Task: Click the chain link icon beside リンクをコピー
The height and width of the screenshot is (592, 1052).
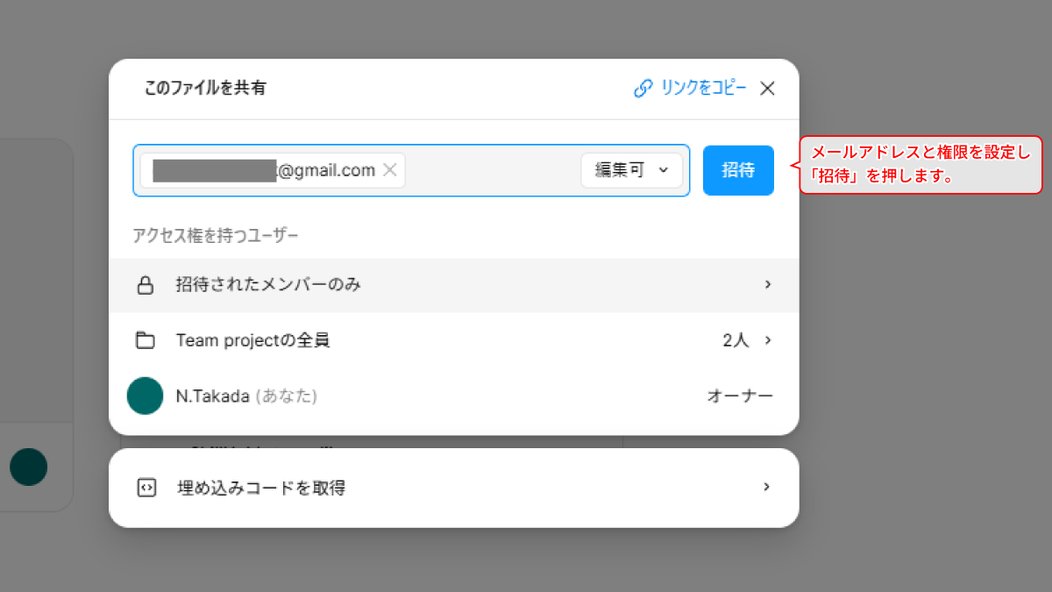Action: click(643, 88)
